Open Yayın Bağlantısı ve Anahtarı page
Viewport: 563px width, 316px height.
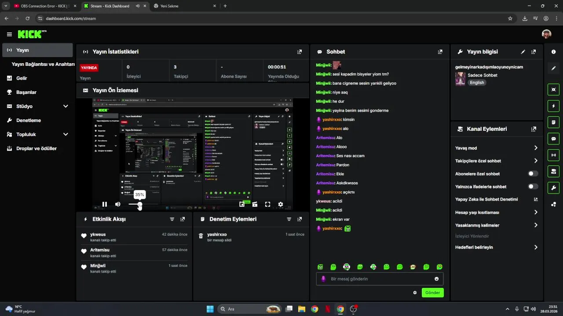(x=43, y=64)
